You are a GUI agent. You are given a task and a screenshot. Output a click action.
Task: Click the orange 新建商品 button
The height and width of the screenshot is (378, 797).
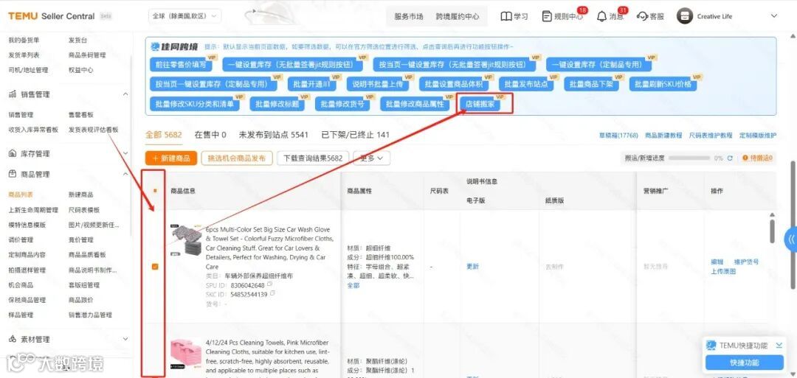[x=170, y=158]
